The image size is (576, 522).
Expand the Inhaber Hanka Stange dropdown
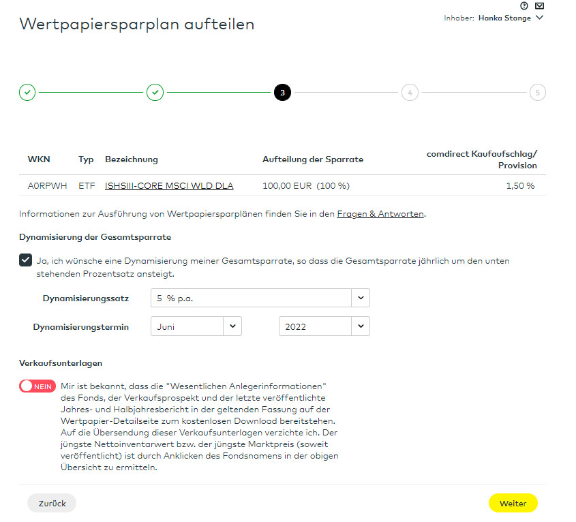540,18
